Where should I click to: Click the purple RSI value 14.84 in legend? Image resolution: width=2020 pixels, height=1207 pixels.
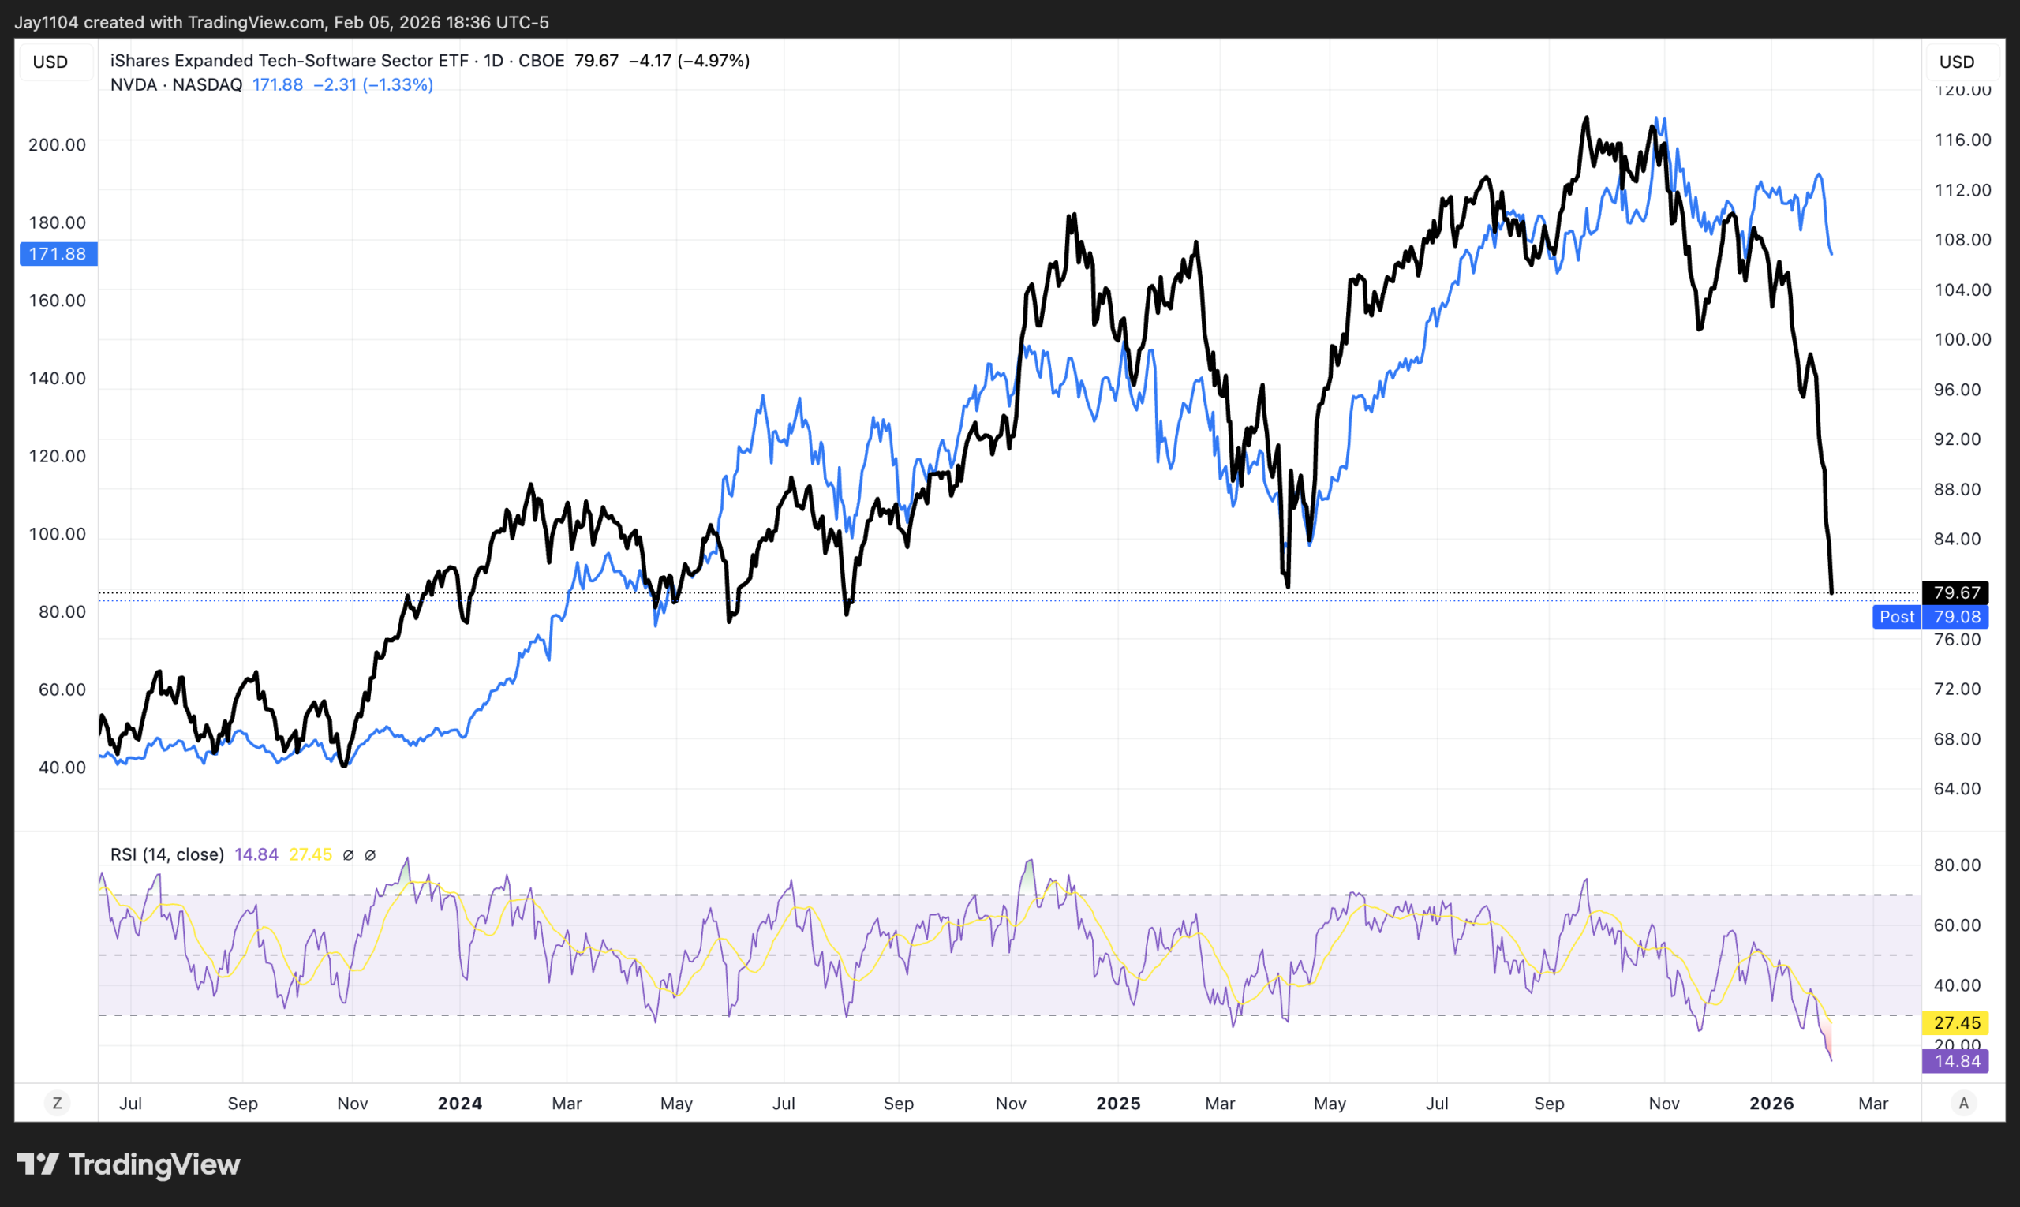pyautogui.click(x=256, y=854)
